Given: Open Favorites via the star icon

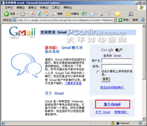Looking at the screenshot, I should (68, 14).
